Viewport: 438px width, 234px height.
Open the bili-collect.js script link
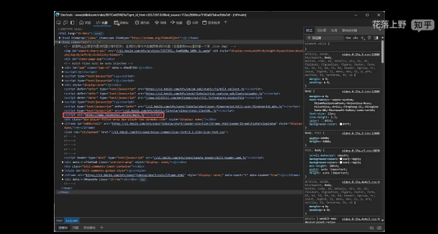click(195, 89)
